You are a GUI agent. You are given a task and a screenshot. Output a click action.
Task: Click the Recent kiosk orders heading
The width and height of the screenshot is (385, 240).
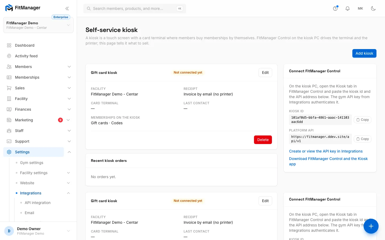[109, 161]
